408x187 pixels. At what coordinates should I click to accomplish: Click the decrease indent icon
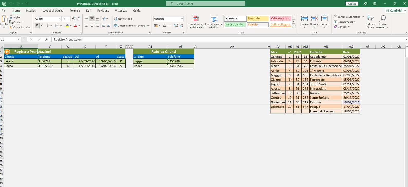coord(104,25)
